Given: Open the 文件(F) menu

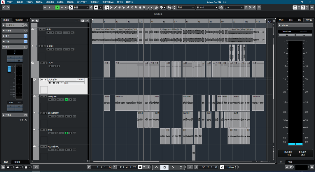Looking at the screenshot, I should tap(10, 2).
